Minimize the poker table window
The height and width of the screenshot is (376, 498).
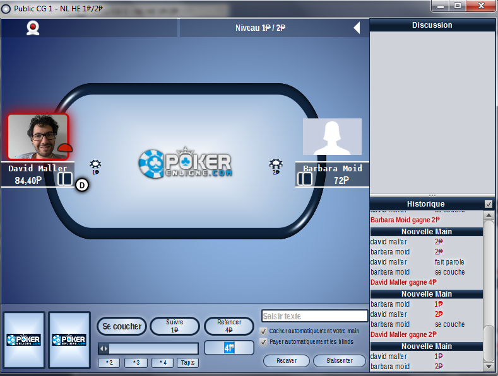440,6
